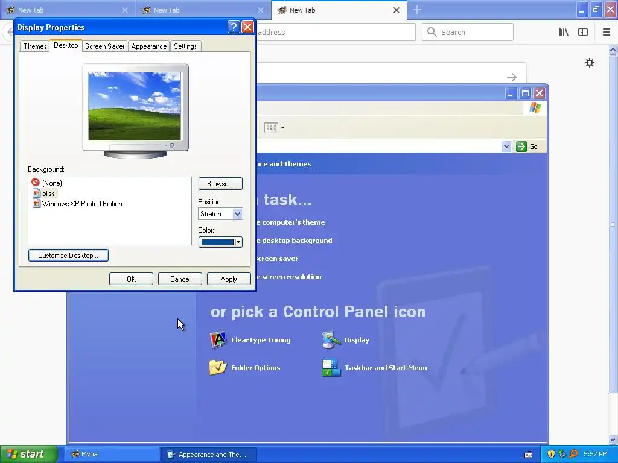The height and width of the screenshot is (463, 618).
Task: Switch to the Themes tab
Action: pyautogui.click(x=35, y=46)
